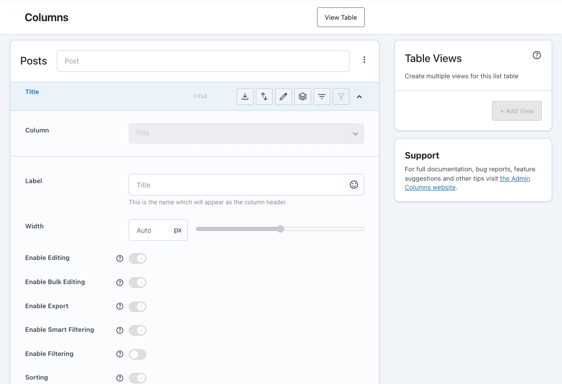Screen dimensions: 562x384
Task: Click the pencil edit icon in Title row
Action: pyautogui.click(x=283, y=96)
